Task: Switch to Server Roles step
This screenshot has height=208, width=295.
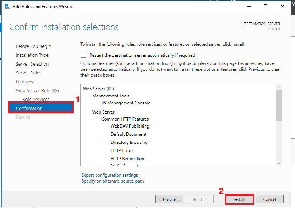Action: click(x=28, y=73)
